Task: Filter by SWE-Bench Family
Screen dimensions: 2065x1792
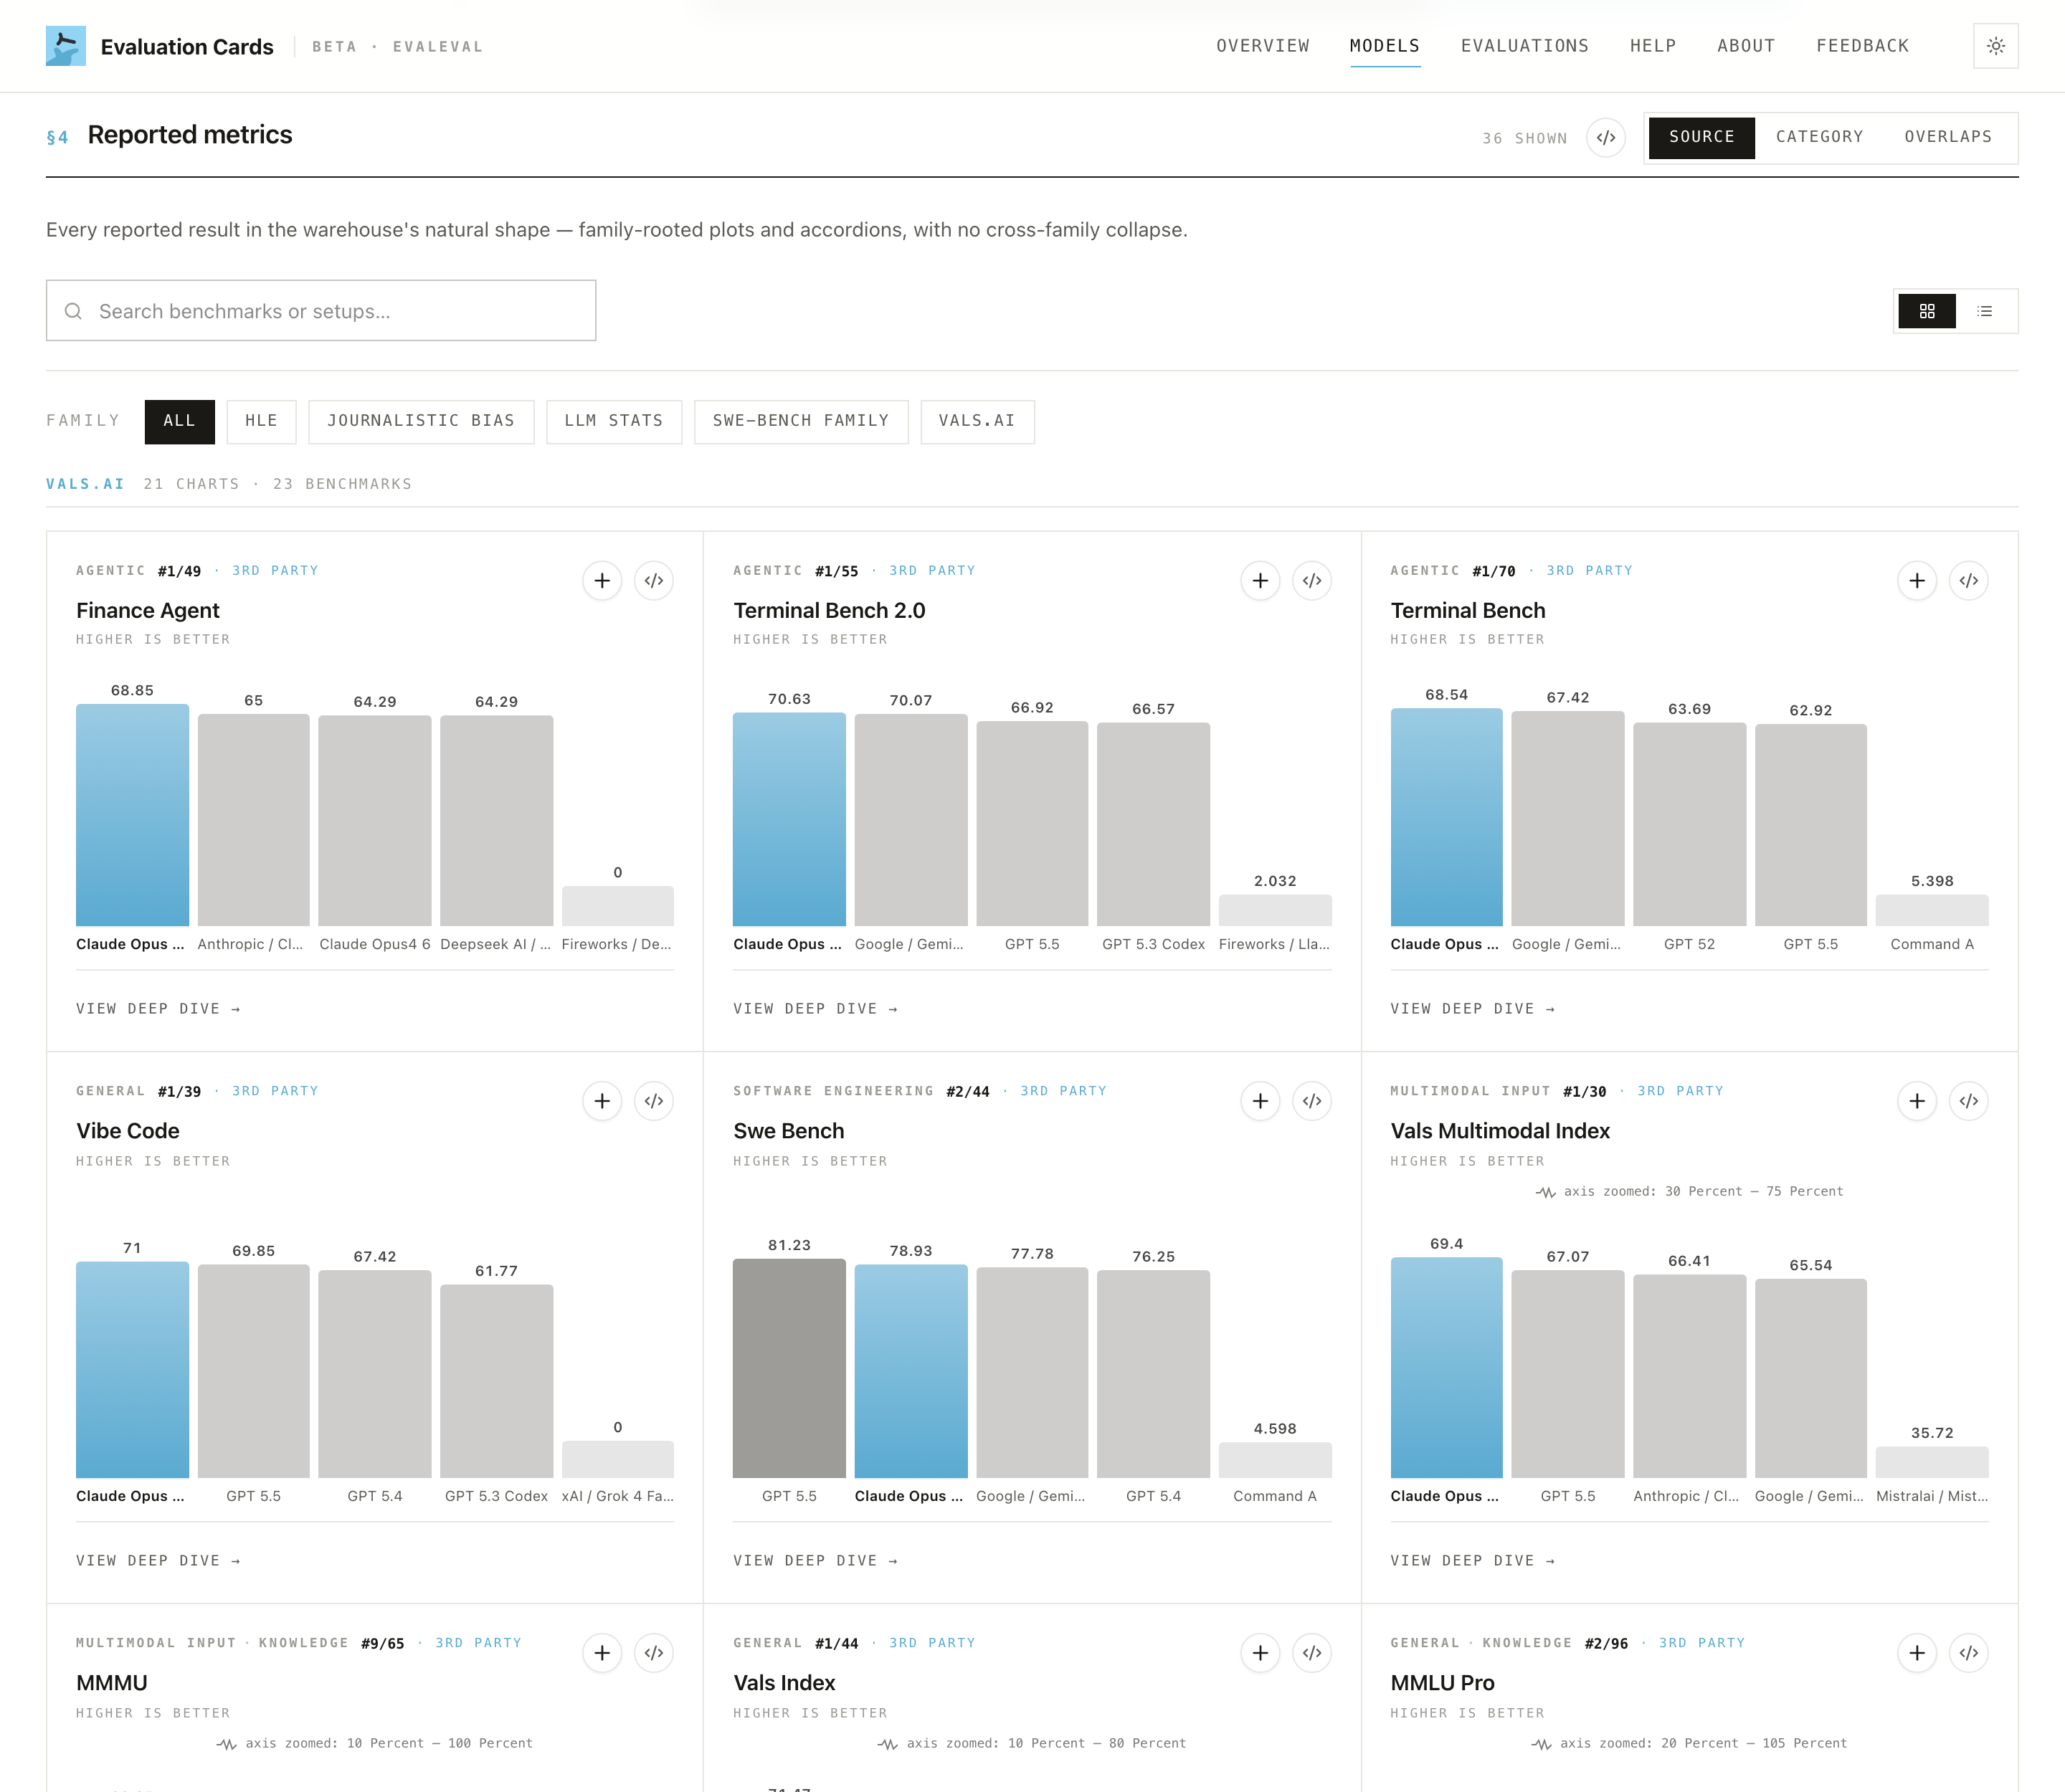Action: click(802, 421)
